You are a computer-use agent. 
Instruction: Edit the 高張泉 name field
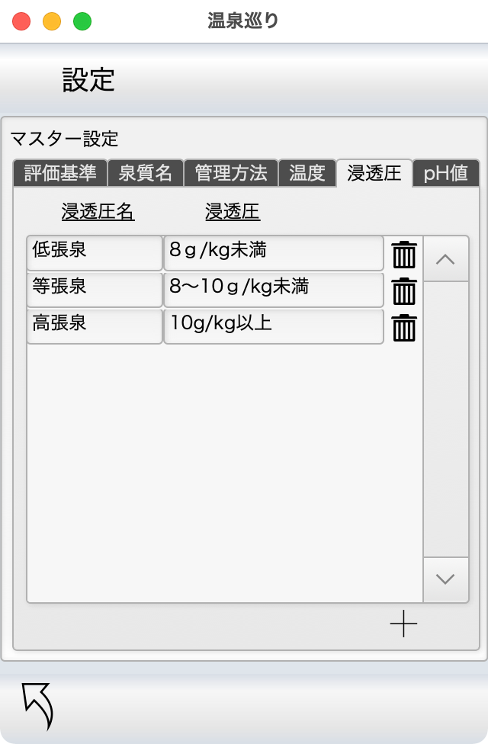tap(95, 326)
